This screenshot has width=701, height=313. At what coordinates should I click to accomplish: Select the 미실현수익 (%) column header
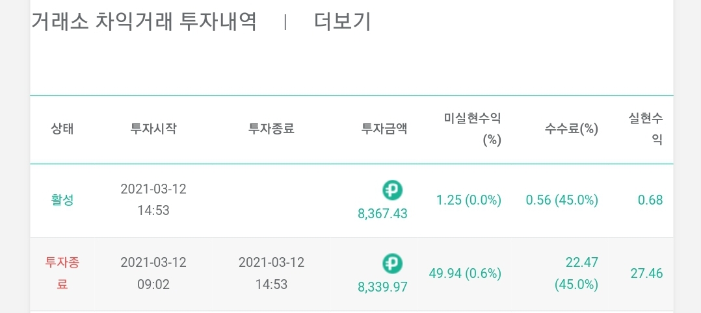[473, 129]
